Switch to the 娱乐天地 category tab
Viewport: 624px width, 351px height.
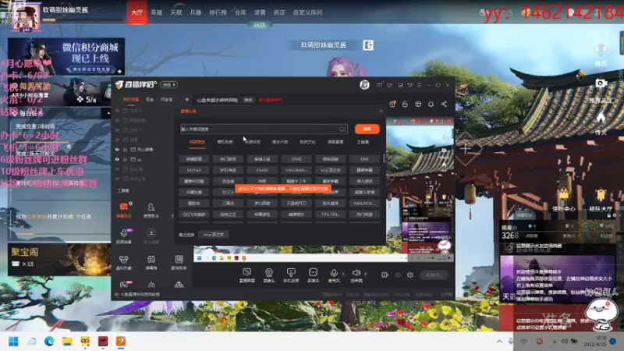point(280,142)
